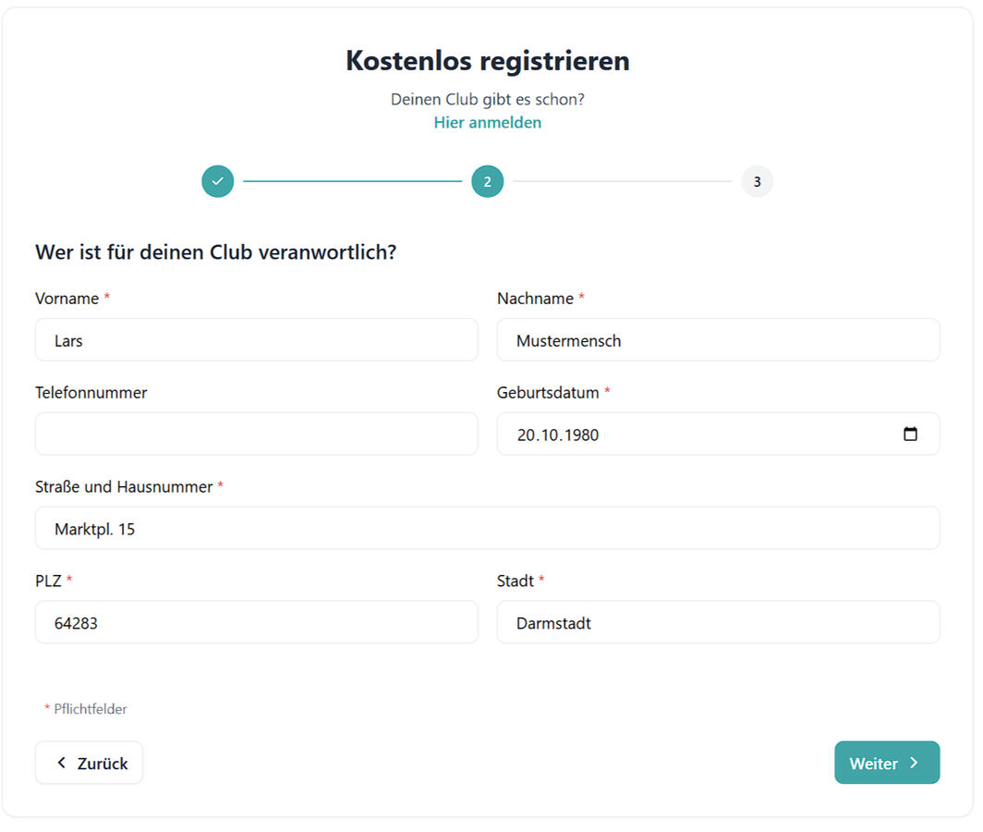Image resolution: width=983 pixels, height=832 pixels.
Task: Continue with the Weiter button
Action: point(887,763)
